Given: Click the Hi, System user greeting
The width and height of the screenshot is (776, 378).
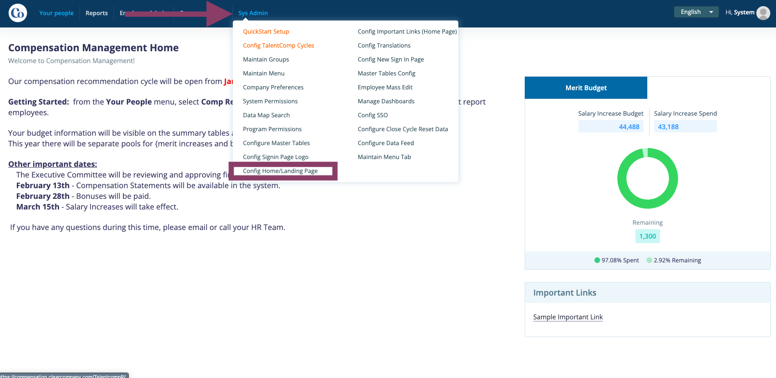Looking at the screenshot, I should 740,12.
